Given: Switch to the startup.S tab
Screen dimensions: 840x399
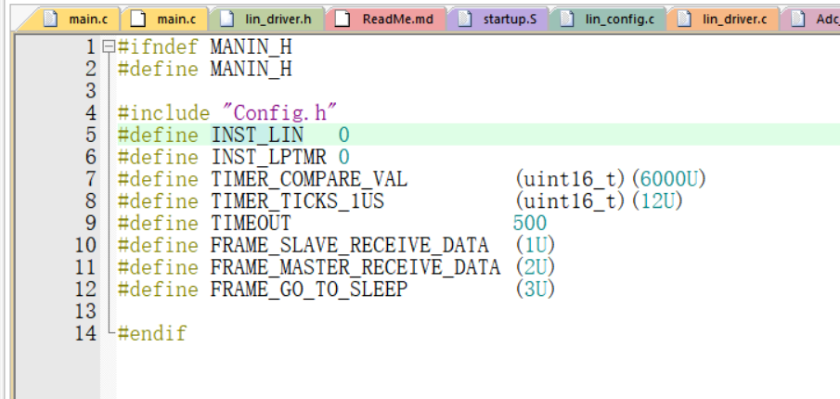Looking at the screenshot, I should pyautogui.click(x=498, y=19).
